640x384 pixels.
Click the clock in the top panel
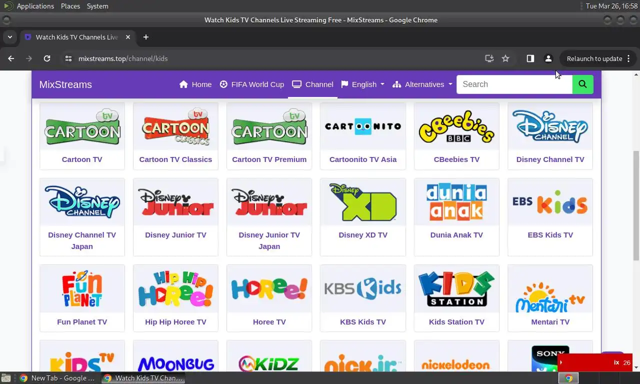click(x=611, y=6)
